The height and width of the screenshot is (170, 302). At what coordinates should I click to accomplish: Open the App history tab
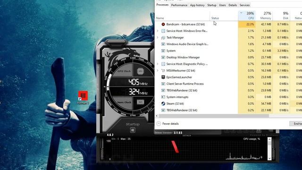pos(197,5)
